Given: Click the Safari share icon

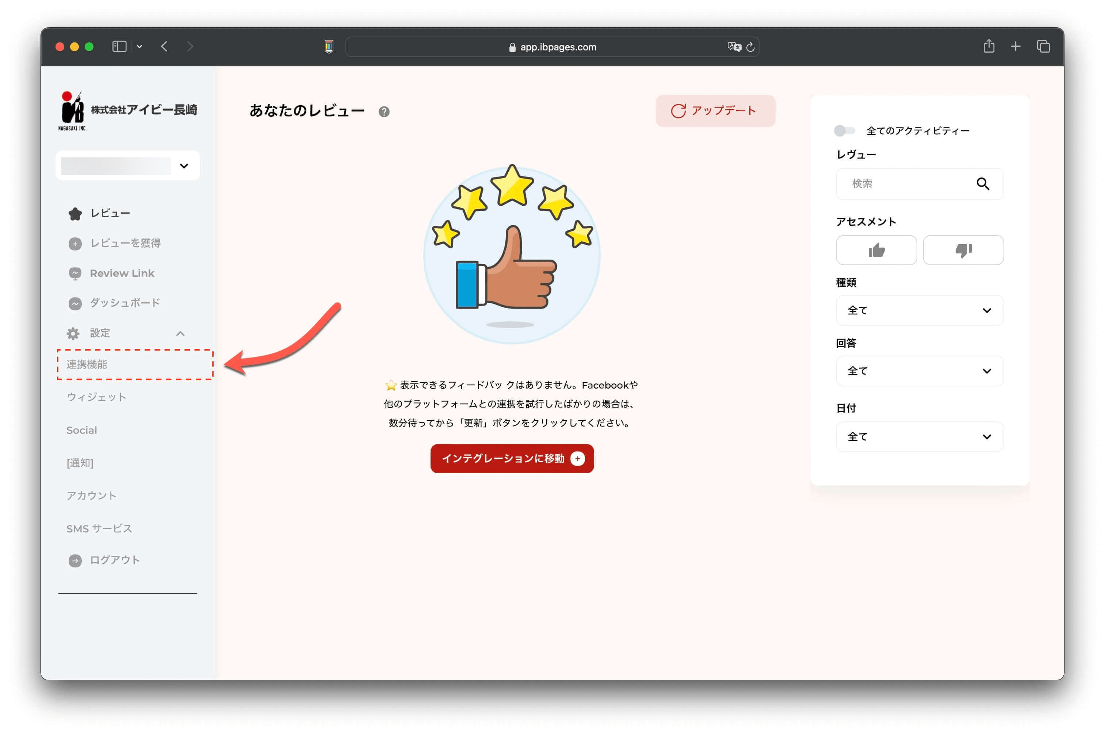Looking at the screenshot, I should [988, 46].
